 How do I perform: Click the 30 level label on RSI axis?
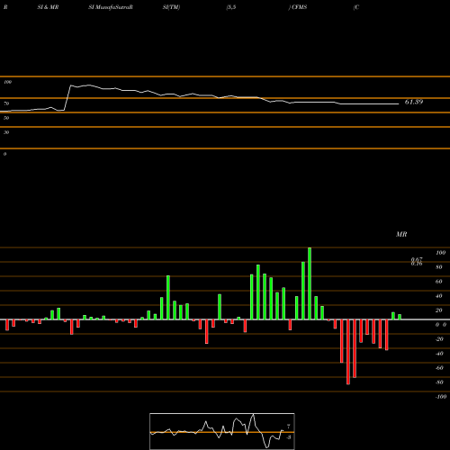6,132
